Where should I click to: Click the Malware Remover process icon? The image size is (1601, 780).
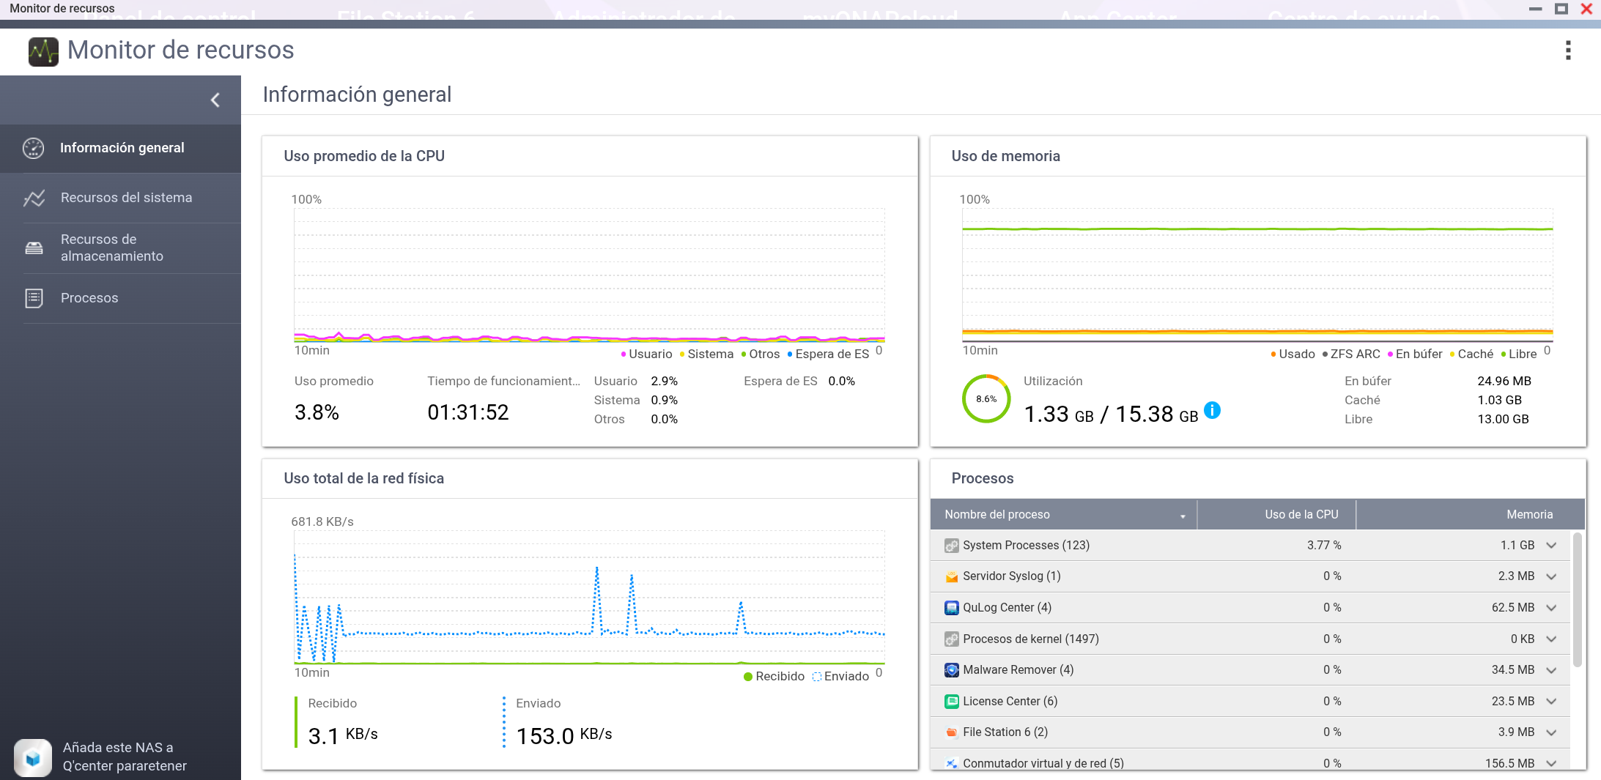(x=951, y=670)
